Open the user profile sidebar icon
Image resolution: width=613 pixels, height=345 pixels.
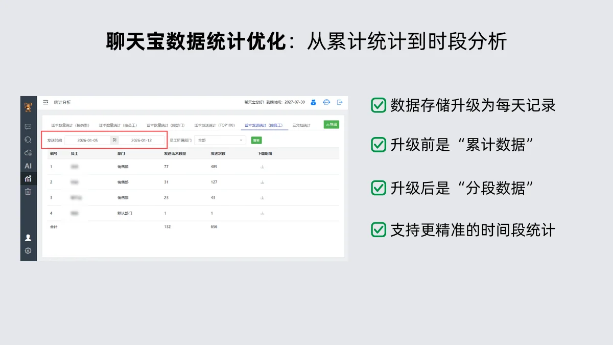click(28, 238)
